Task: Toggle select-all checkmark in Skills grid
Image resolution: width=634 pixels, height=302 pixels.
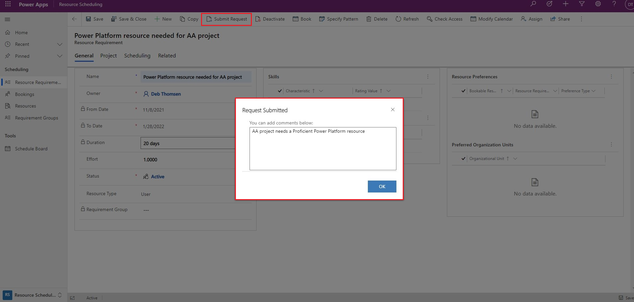Action: (x=280, y=91)
